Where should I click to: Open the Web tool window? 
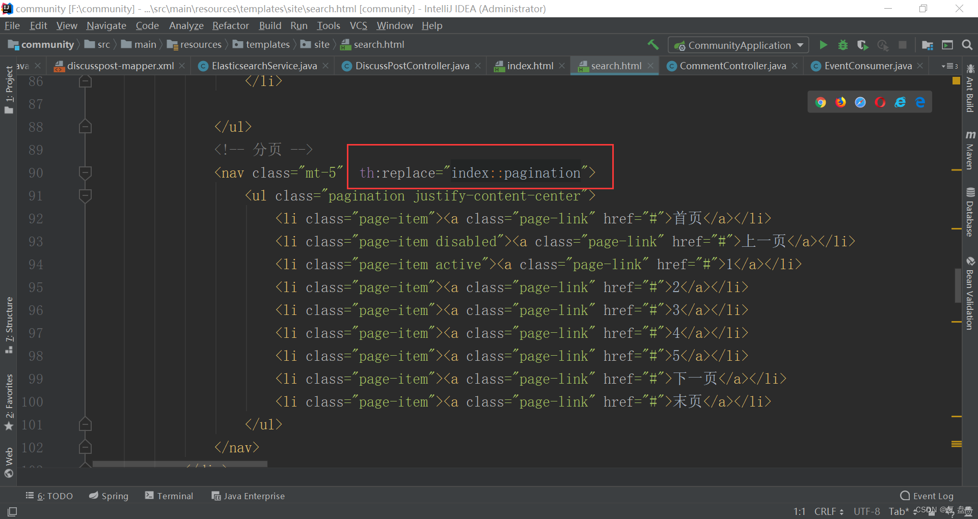pyautogui.click(x=9, y=462)
